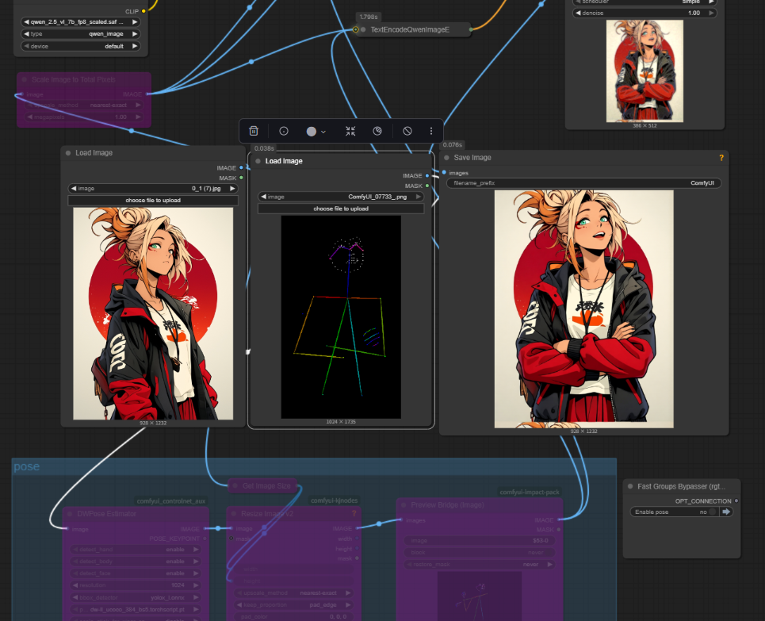
Task: Toggle collapse dot on Save Image node
Action: (447, 158)
